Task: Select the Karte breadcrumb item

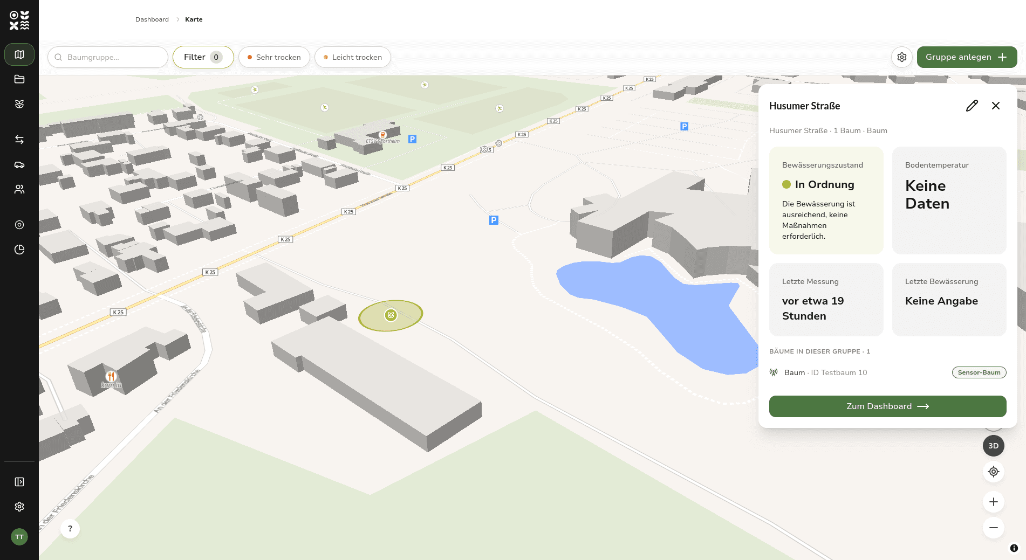Action: (x=194, y=19)
